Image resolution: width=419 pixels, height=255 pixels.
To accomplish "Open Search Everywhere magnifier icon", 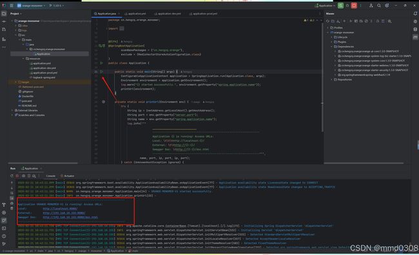I will pyautogui.click(x=379, y=5).
